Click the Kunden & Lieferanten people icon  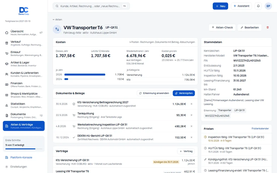click(x=7, y=74)
